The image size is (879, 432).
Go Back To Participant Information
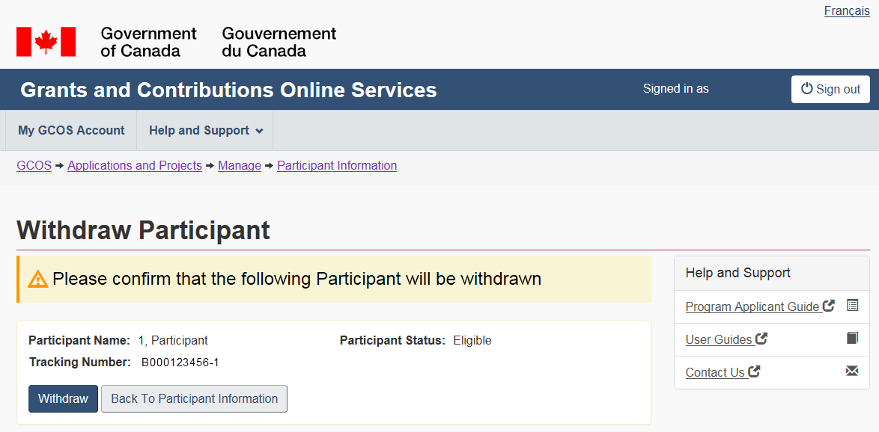[x=194, y=399]
